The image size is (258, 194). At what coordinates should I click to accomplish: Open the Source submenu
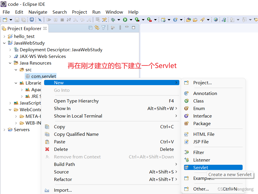click(x=112, y=172)
